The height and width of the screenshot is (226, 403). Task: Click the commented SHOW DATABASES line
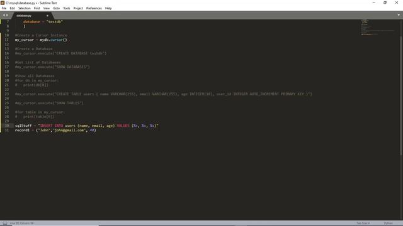pos(52,67)
